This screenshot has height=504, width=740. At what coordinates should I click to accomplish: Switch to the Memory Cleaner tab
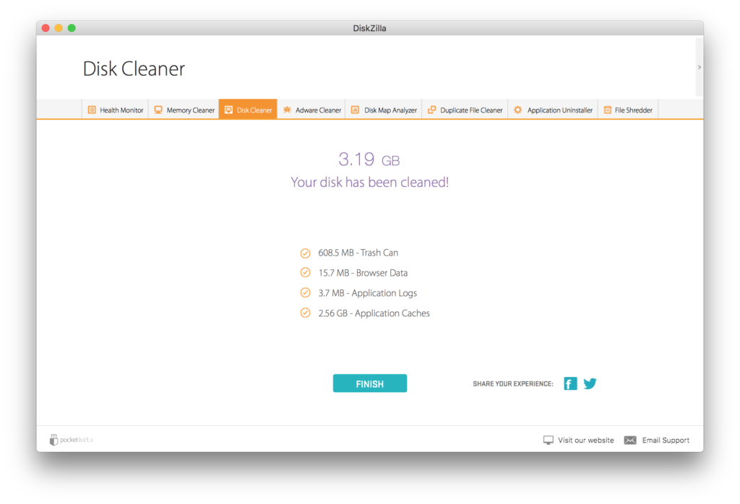184,110
